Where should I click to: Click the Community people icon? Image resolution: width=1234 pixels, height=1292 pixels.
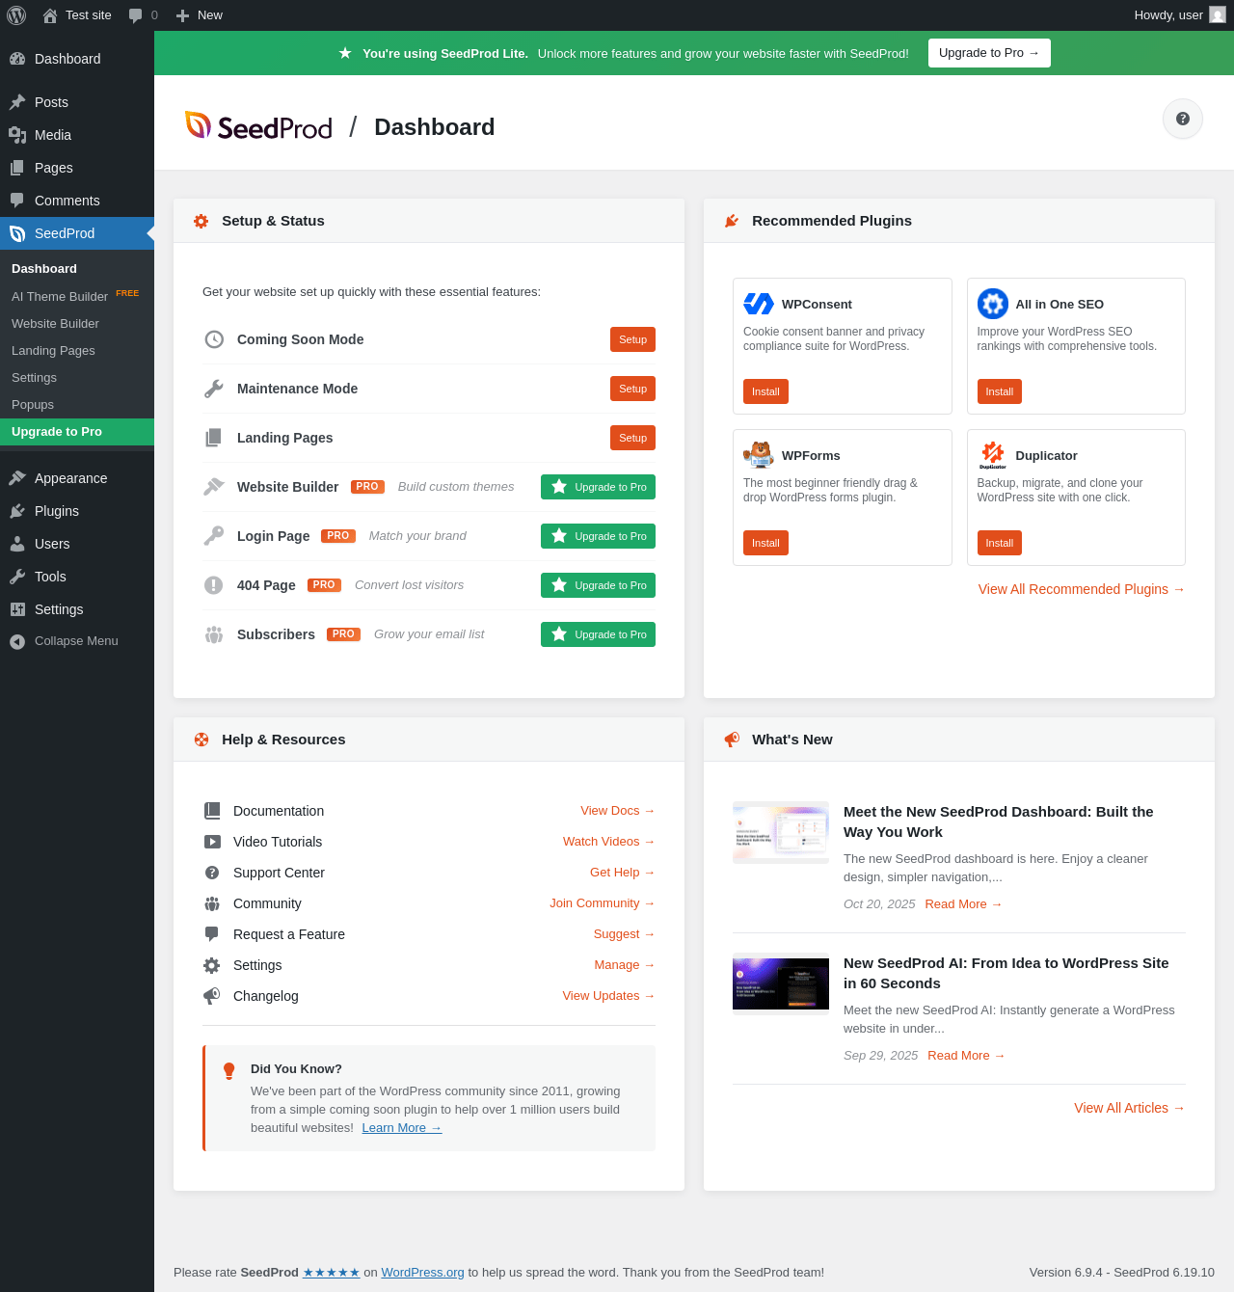pyautogui.click(x=212, y=903)
